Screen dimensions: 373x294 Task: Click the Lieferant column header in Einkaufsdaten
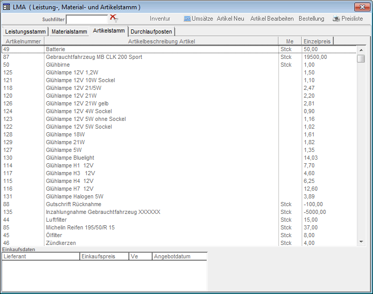[x=40, y=256]
